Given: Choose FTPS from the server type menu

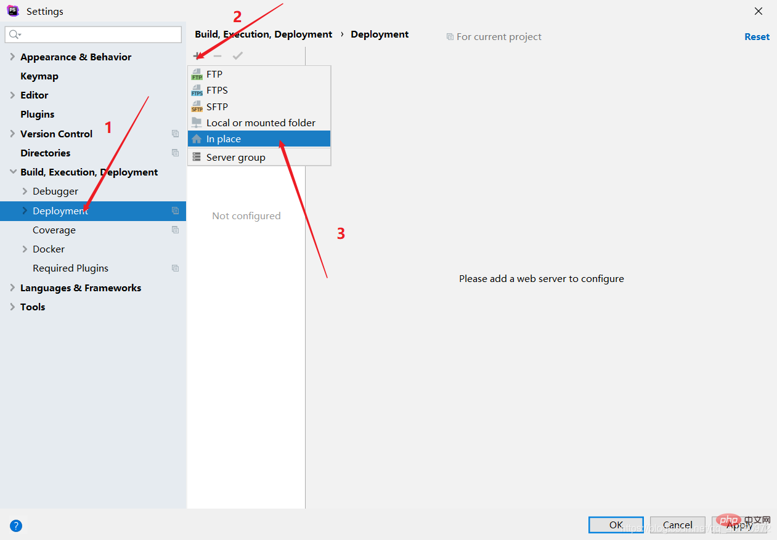Looking at the screenshot, I should (x=259, y=91).
